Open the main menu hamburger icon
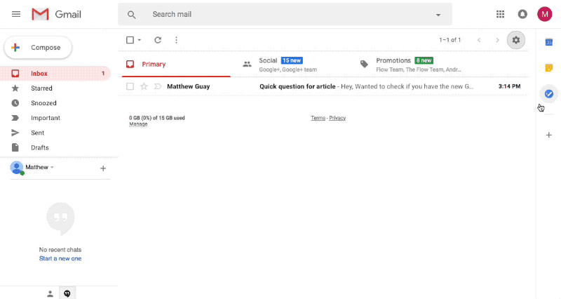Image resolution: width=561 pixels, height=299 pixels. (16, 14)
